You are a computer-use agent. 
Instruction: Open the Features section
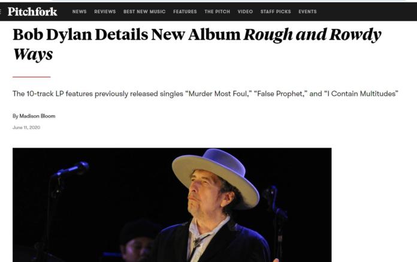[185, 12]
